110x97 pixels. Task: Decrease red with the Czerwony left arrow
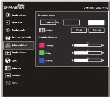point(72,45)
